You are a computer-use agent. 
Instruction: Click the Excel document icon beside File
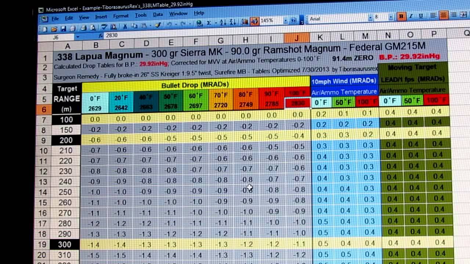point(44,18)
